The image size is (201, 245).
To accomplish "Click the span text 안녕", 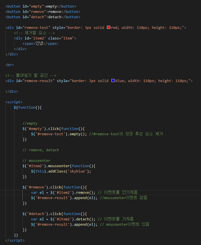I will pyautogui.click(x=39, y=43).
